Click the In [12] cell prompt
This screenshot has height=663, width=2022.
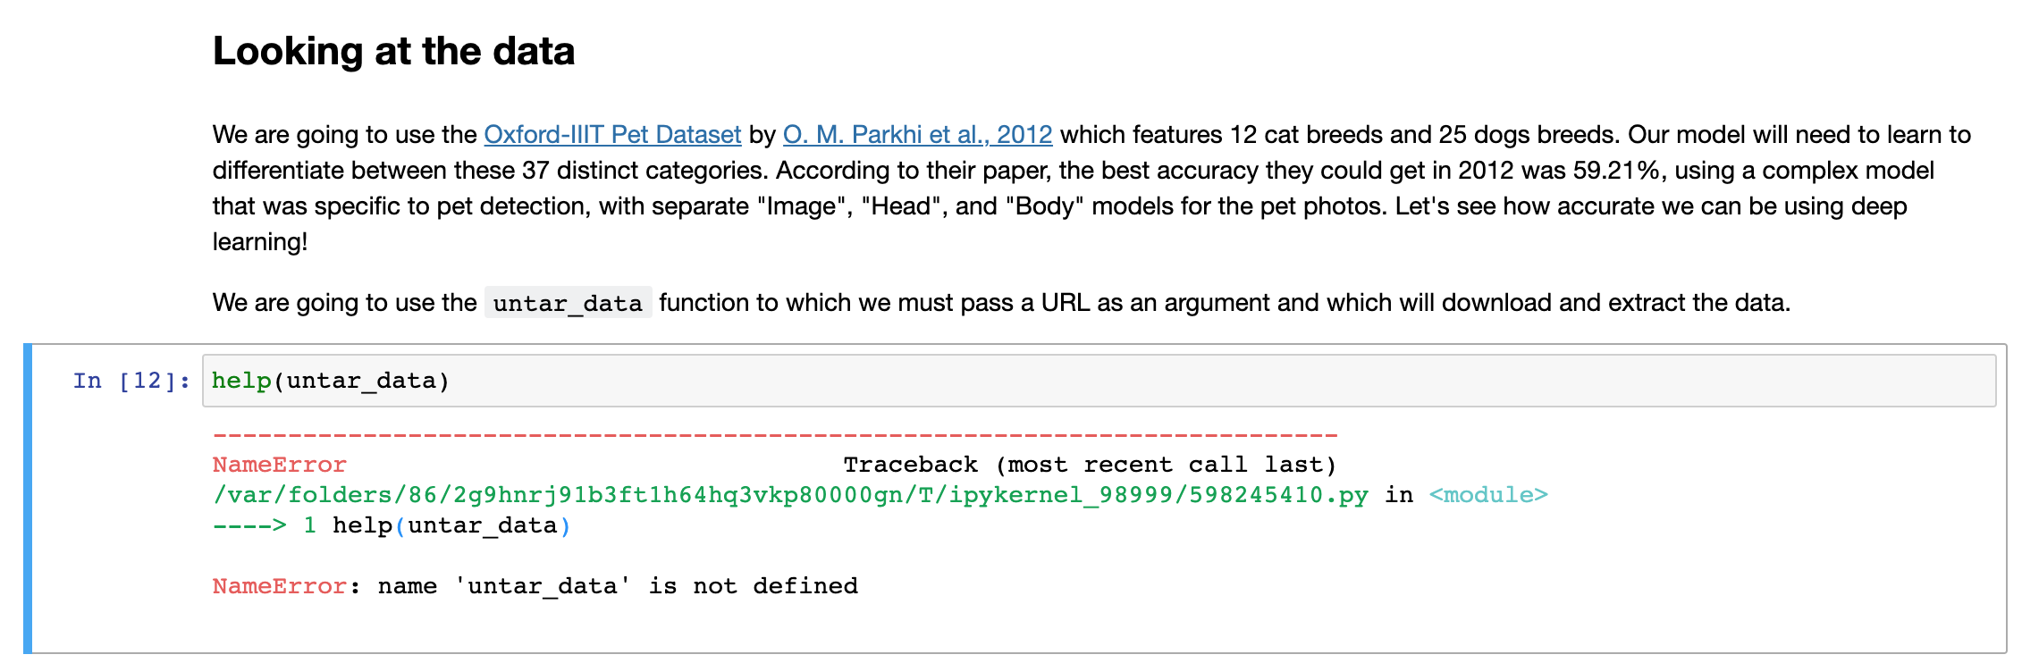(131, 381)
